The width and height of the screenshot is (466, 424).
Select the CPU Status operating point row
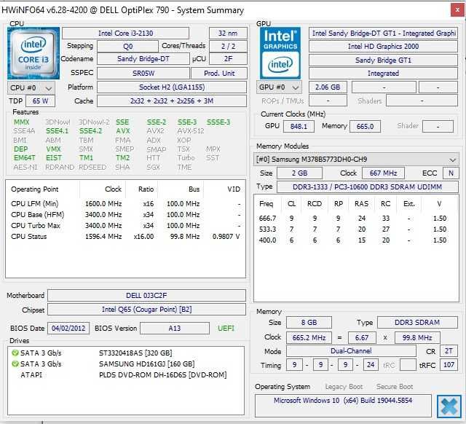click(125, 237)
